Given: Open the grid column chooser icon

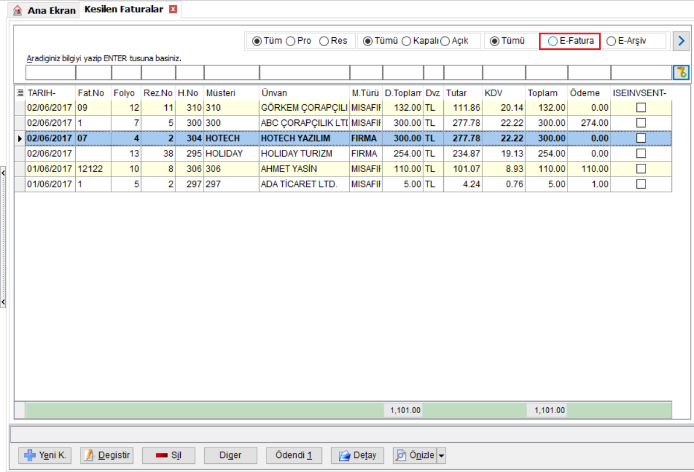Looking at the screenshot, I should tap(20, 93).
